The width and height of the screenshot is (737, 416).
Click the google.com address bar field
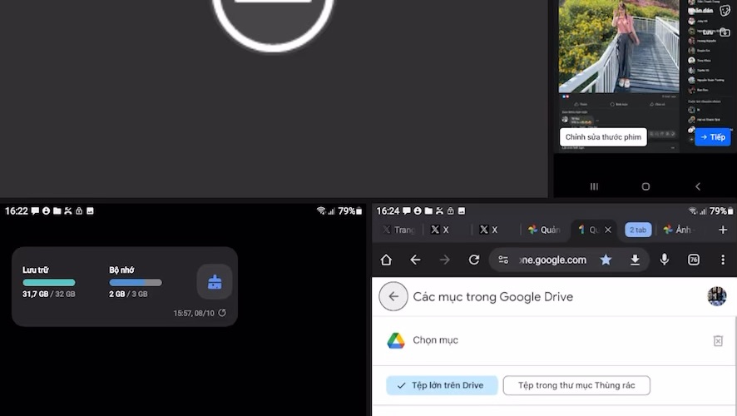552,260
